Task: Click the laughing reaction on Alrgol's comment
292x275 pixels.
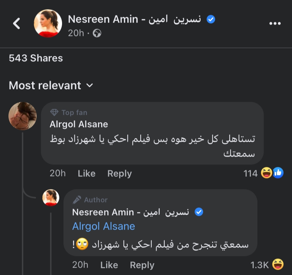Action: pos(266,173)
